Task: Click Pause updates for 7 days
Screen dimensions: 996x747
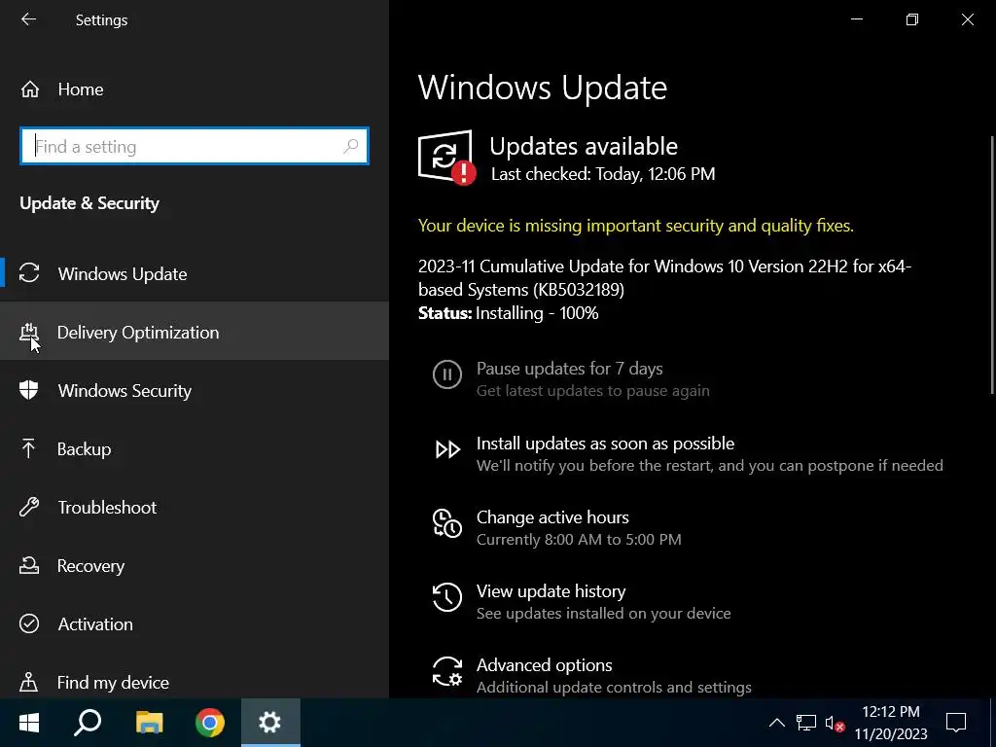Action: point(570,369)
